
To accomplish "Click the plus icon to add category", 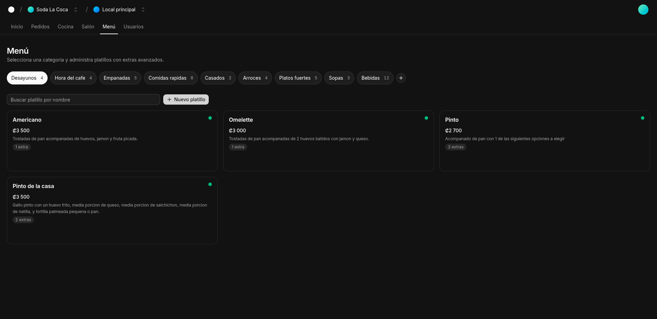I will point(401,78).
